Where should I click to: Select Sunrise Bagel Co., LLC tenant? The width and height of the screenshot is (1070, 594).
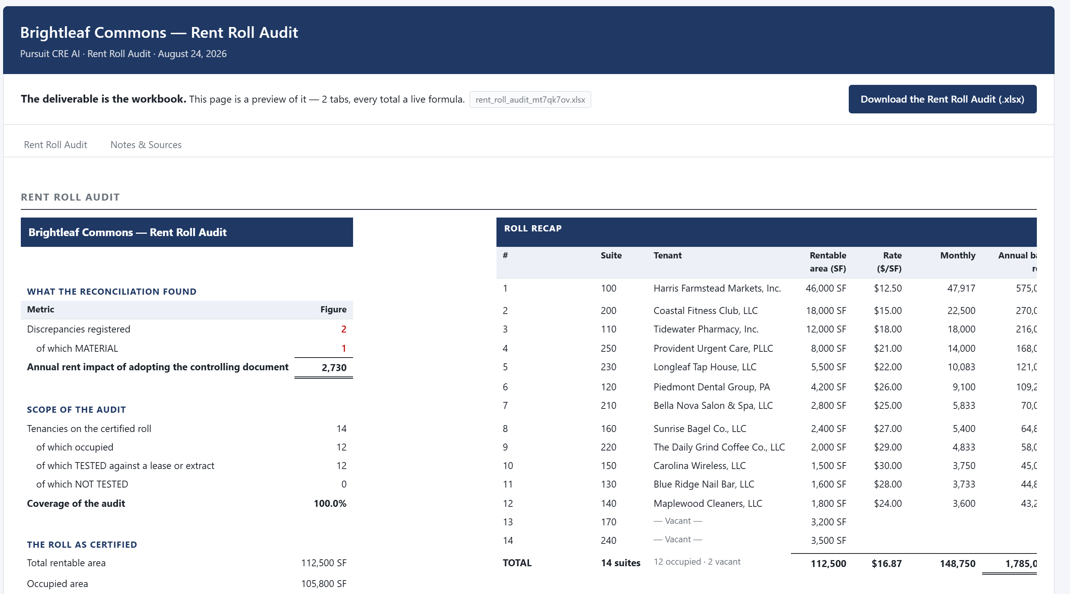tap(700, 429)
